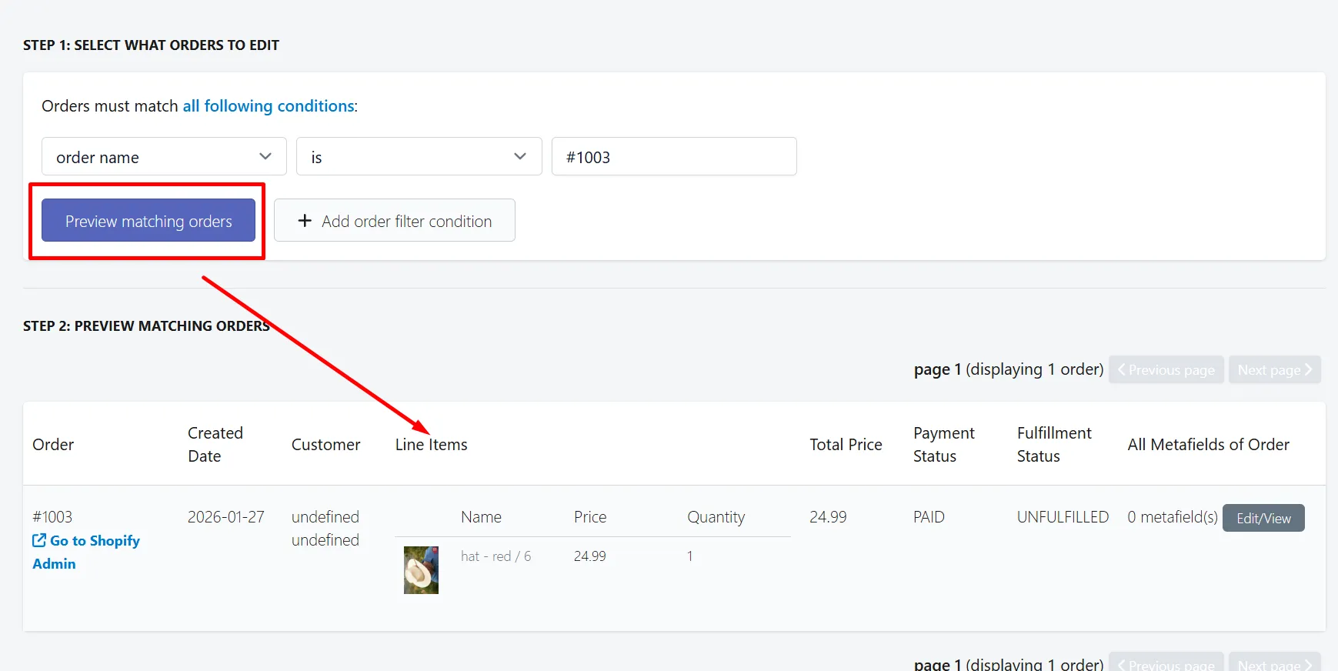This screenshot has width=1338, height=671.
Task: Go to Next page in top pagination
Action: pos(1275,369)
